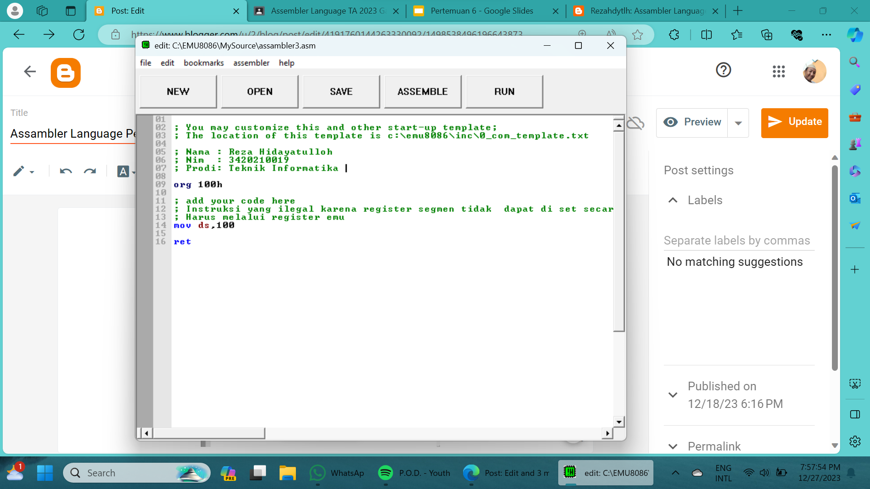The width and height of the screenshot is (870, 489).
Task: Click the editor horizontal scrollbar thumb
Action: coord(208,433)
